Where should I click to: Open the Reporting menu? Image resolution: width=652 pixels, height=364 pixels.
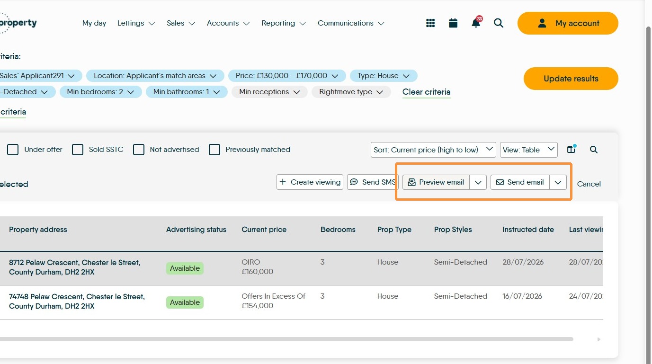pos(284,23)
